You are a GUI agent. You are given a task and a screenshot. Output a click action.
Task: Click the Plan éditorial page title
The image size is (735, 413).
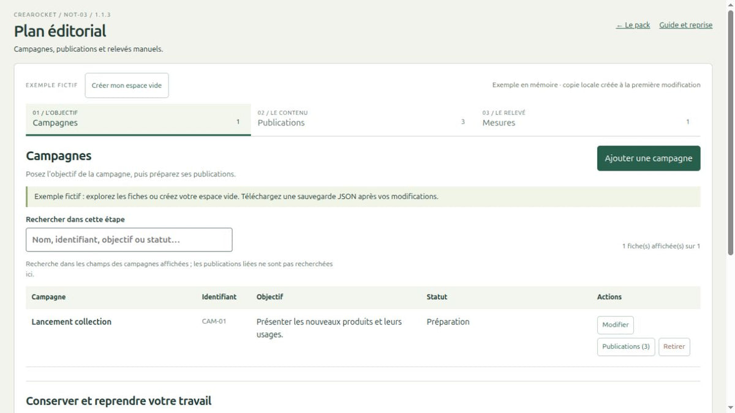pyautogui.click(x=60, y=31)
